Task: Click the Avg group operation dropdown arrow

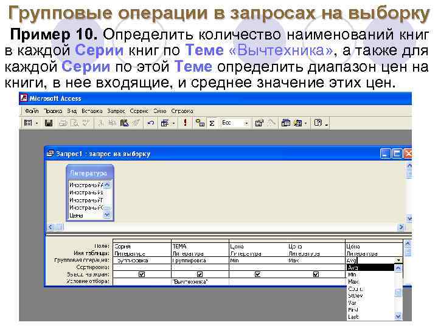Action: click(398, 261)
